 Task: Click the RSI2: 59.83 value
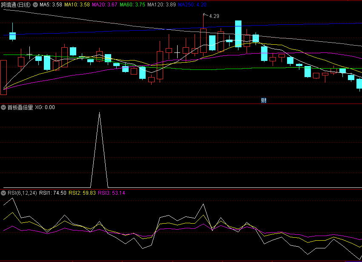pos(82,193)
